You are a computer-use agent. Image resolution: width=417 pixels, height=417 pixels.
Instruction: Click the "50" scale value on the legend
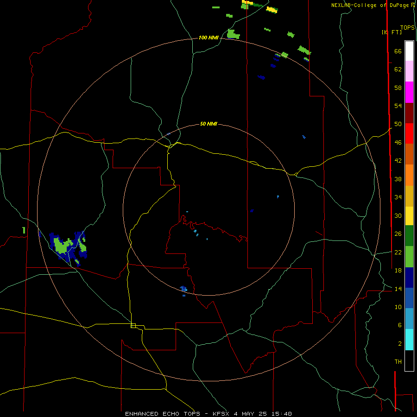pos(398,124)
